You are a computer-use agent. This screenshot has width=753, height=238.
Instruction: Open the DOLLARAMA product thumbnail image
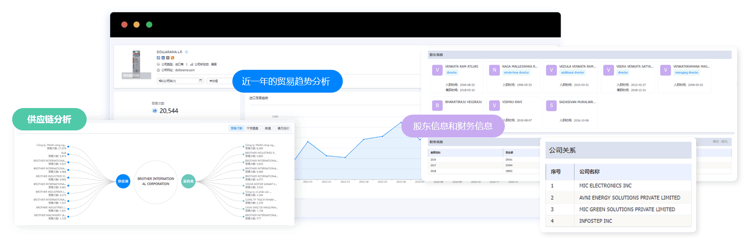point(136,64)
